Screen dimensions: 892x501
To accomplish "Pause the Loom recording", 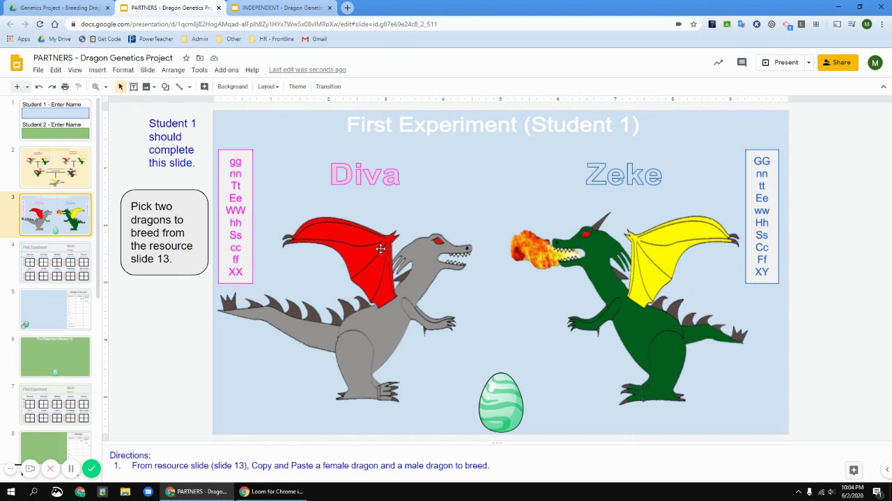I will coord(70,469).
